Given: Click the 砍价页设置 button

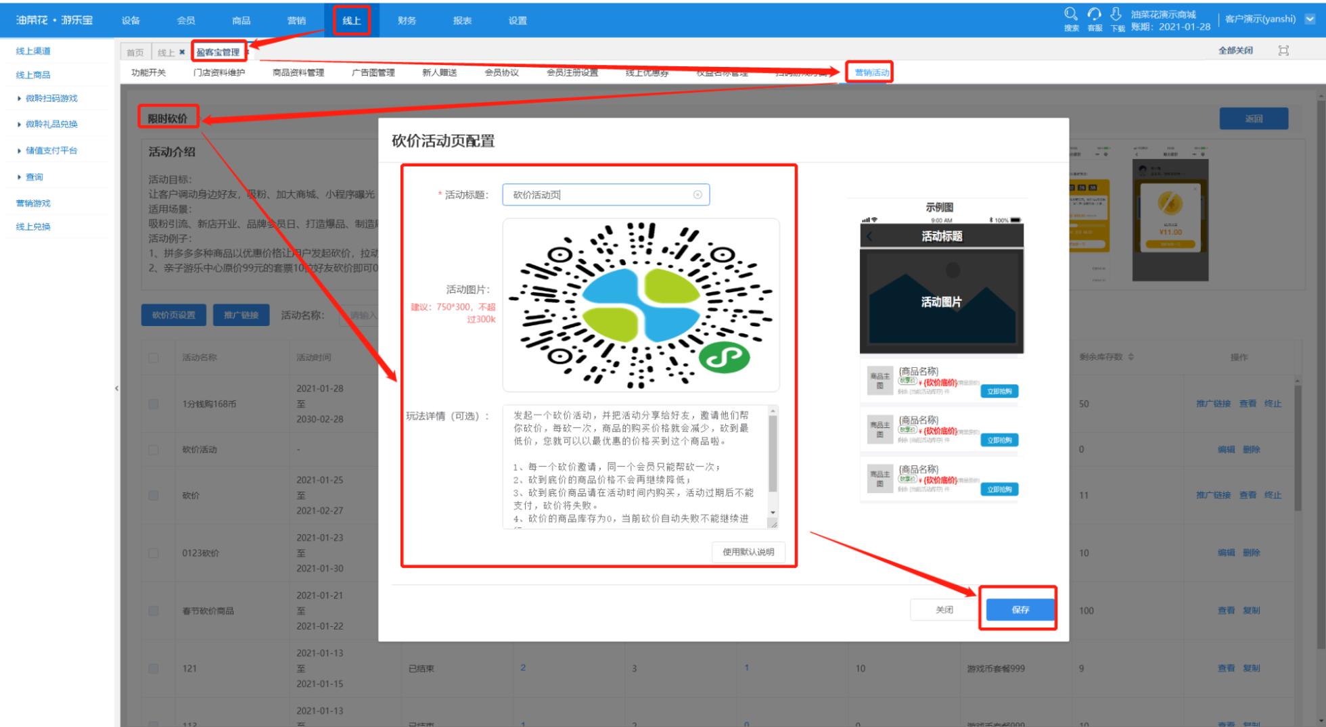Looking at the screenshot, I should click(x=174, y=315).
